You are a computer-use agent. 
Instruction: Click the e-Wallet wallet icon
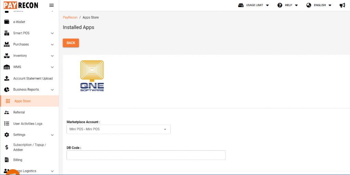click(7, 22)
